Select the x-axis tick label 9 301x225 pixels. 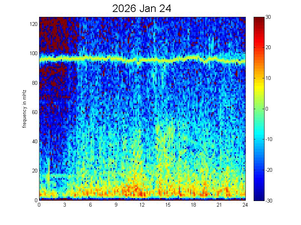[116, 205]
